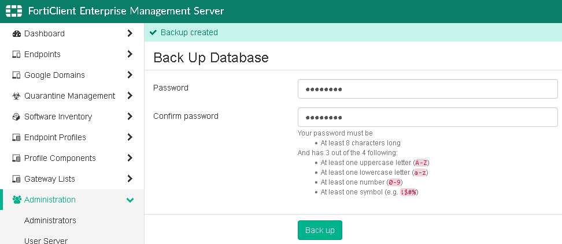Focus the Confirm password field
The height and width of the screenshot is (244, 562).
(427, 117)
